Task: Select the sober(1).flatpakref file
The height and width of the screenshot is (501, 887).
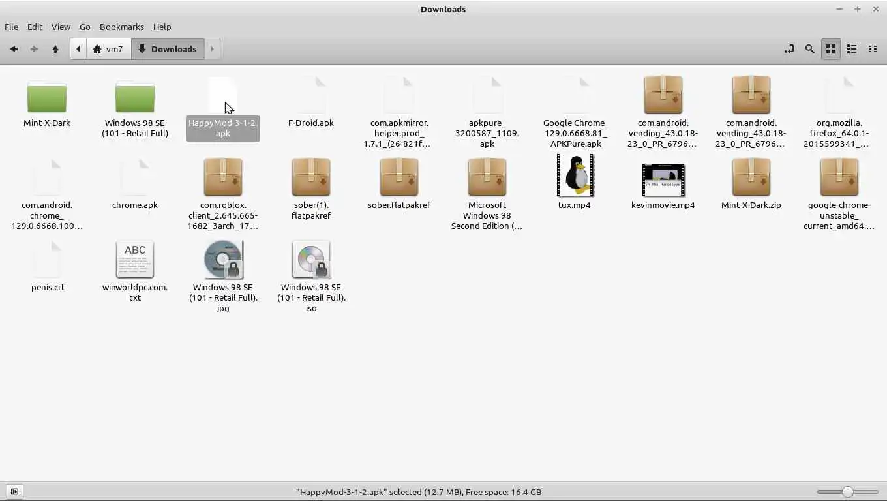Action: (x=311, y=189)
